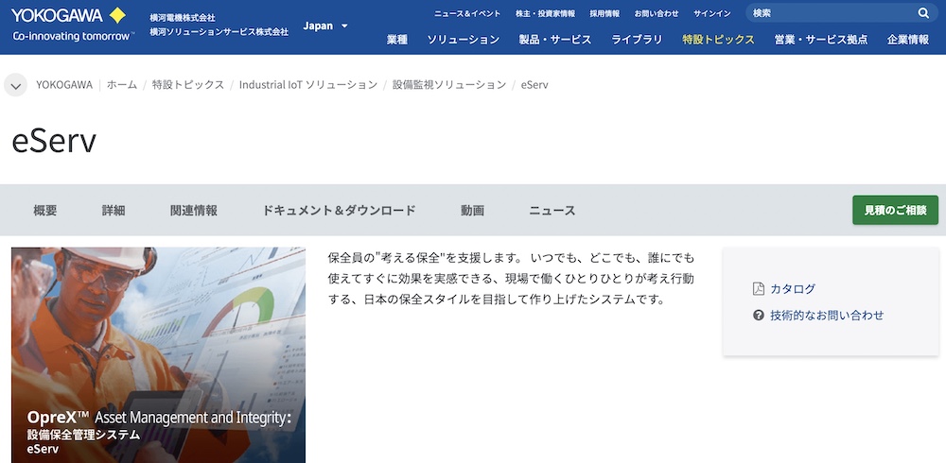Viewport: 946px width, 463px height.
Task: Click the question mark icon beside 技術的なお問い合わせ
Action: (759, 315)
